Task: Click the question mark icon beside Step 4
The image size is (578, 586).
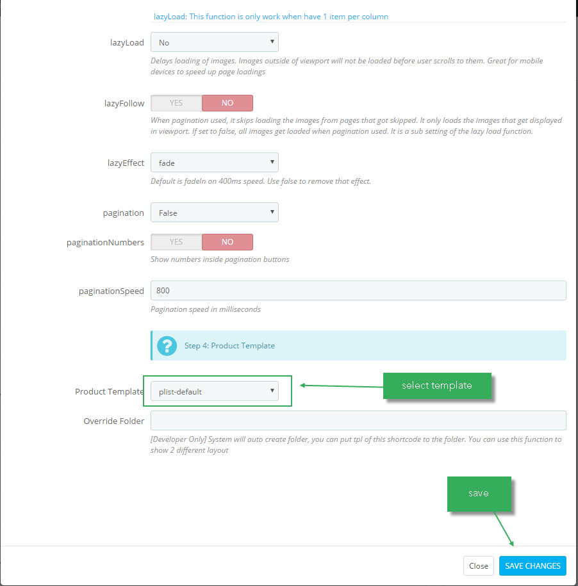Action: pyautogui.click(x=167, y=346)
